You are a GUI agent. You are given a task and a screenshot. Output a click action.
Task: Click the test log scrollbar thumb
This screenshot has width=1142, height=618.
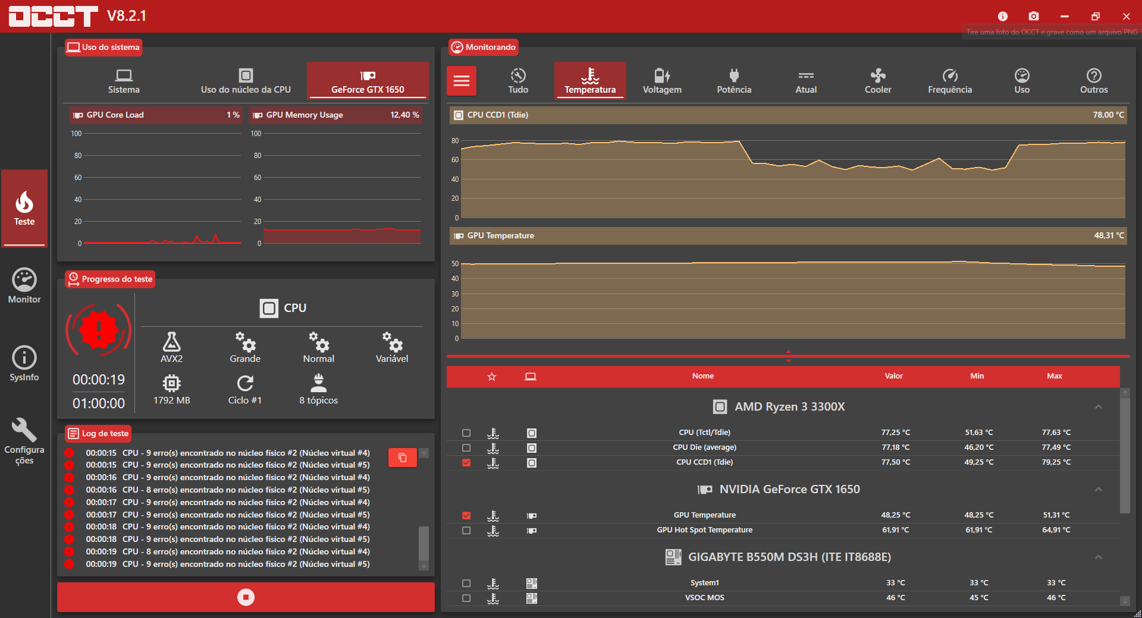click(424, 543)
